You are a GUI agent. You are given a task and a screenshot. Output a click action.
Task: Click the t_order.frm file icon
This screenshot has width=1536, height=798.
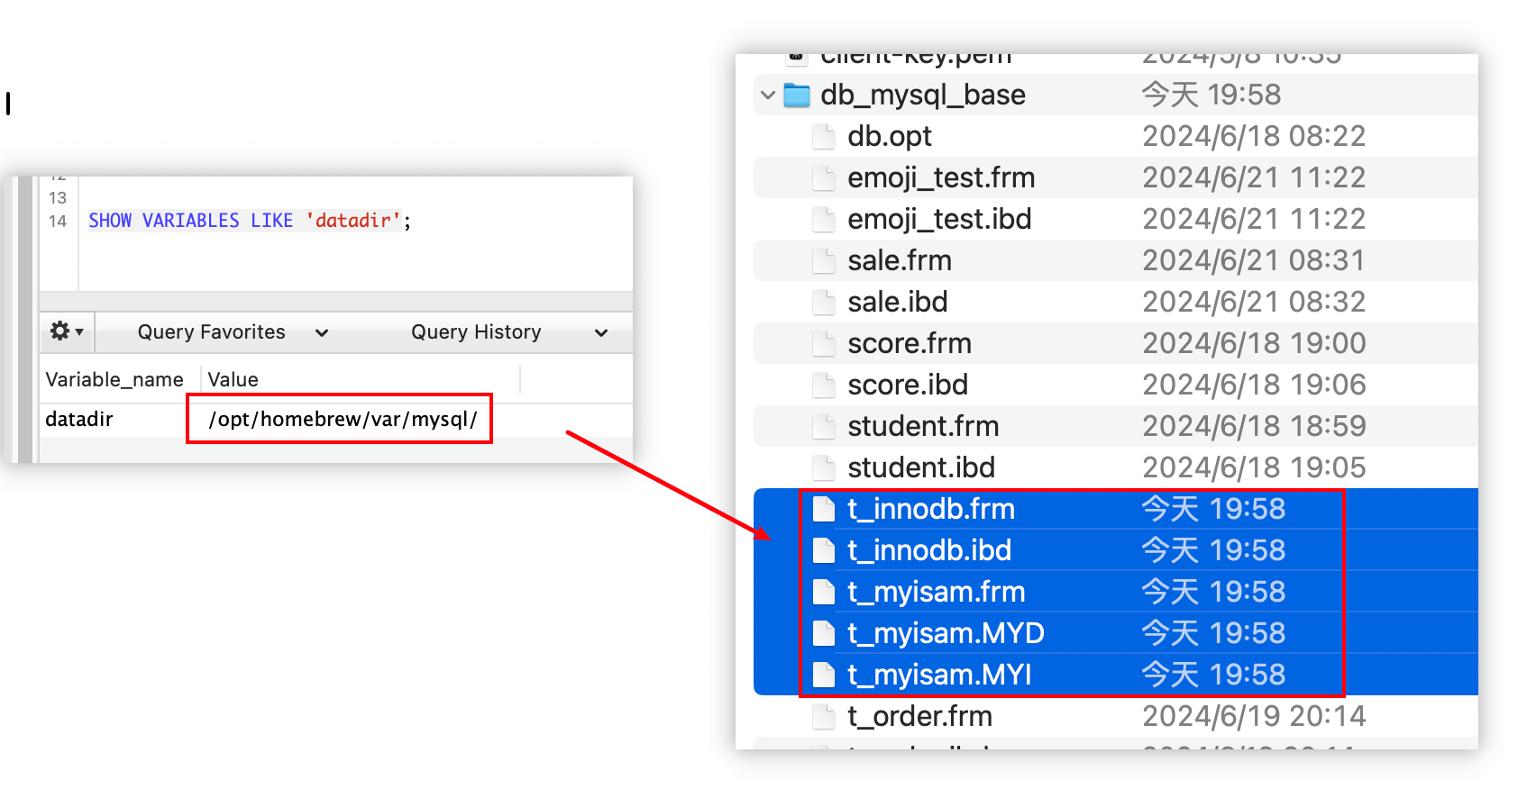point(823,716)
